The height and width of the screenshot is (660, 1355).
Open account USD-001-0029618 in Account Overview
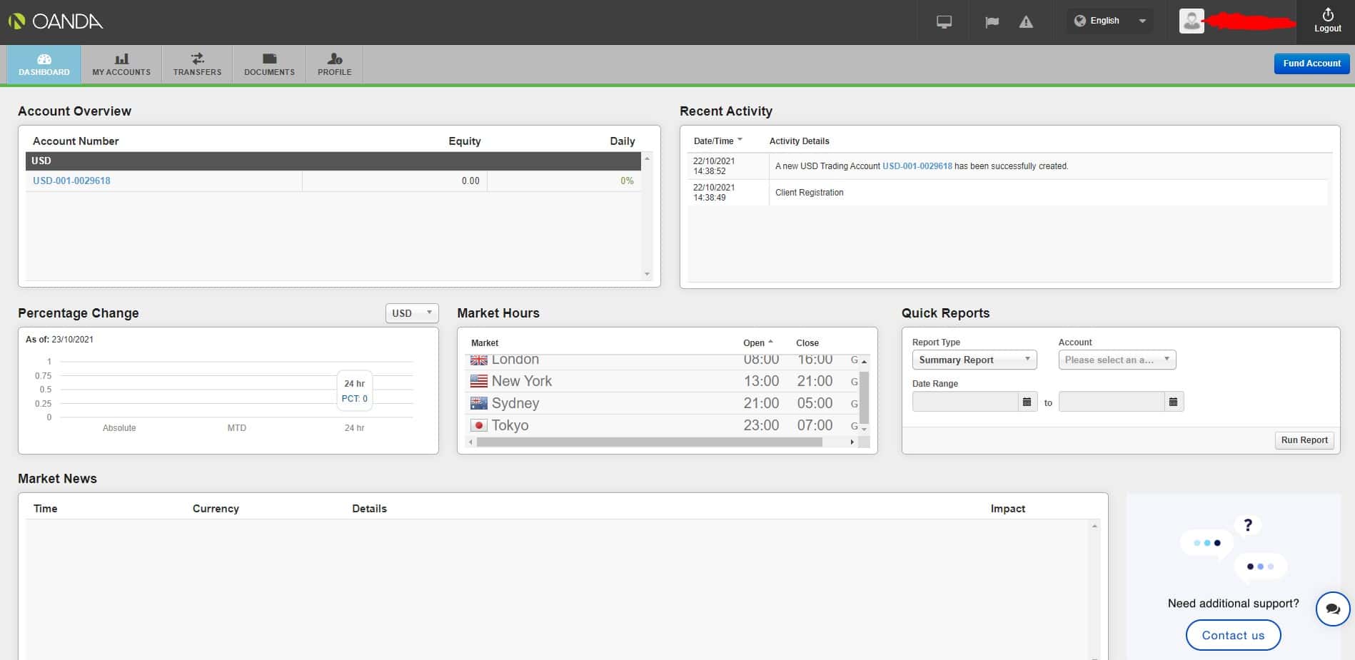71,181
